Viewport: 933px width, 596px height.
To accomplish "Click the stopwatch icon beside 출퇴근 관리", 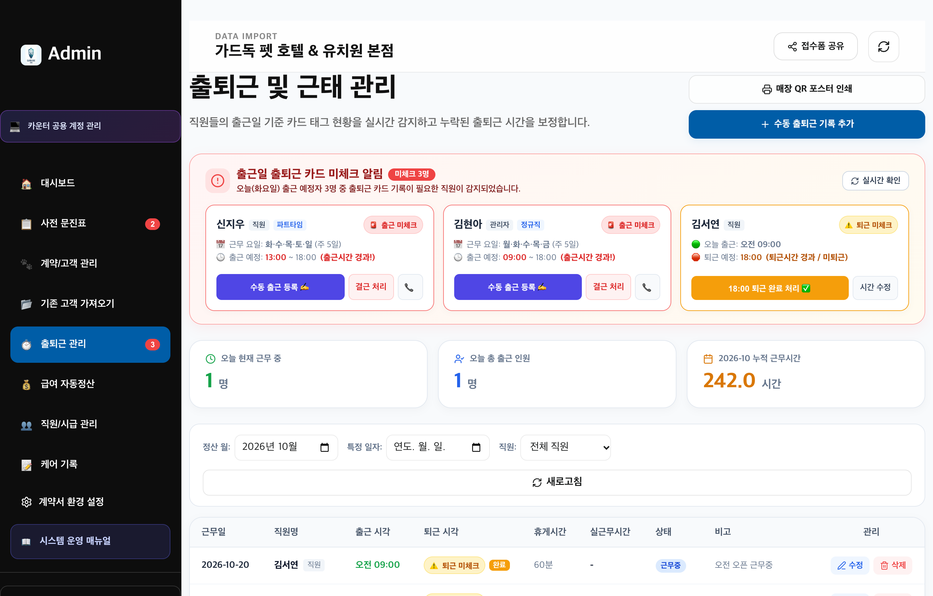I will click(26, 345).
